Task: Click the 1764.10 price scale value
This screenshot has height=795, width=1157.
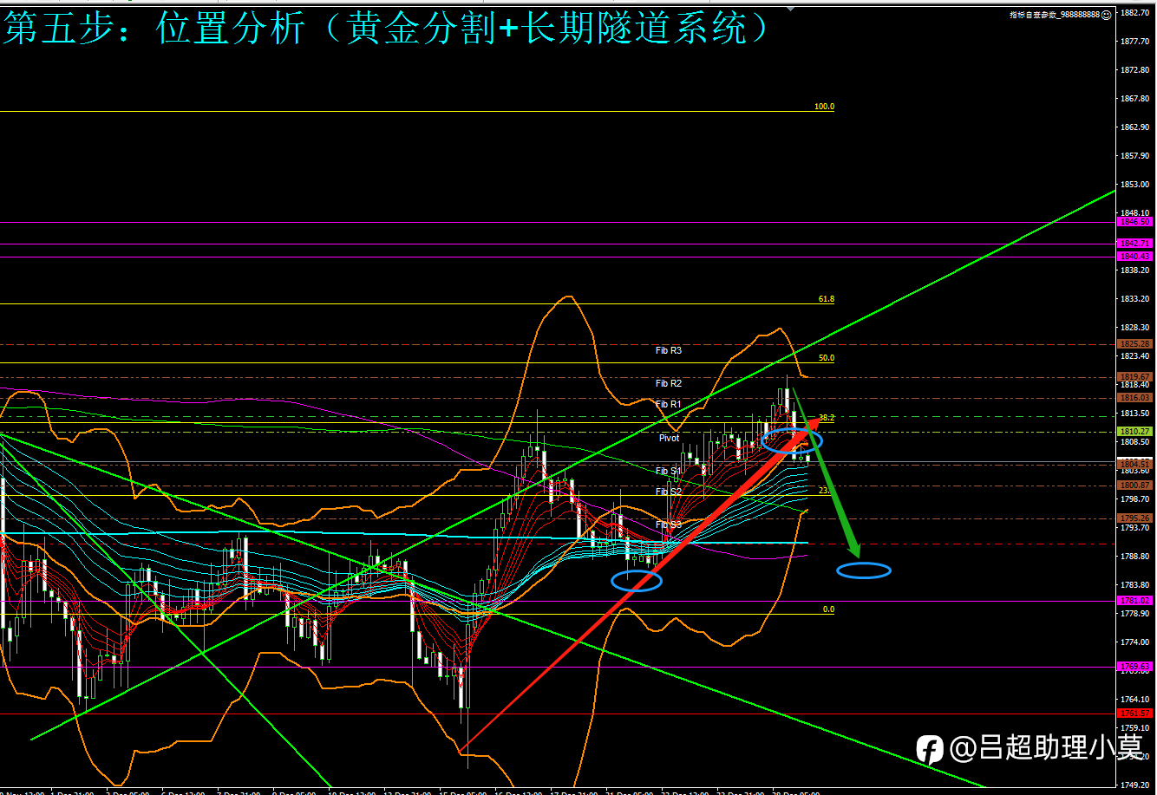Action: coord(1136,699)
